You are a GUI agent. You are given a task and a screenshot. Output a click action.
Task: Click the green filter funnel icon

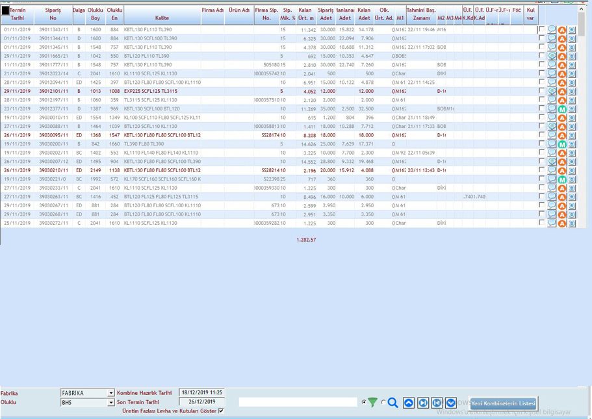coord(372,403)
